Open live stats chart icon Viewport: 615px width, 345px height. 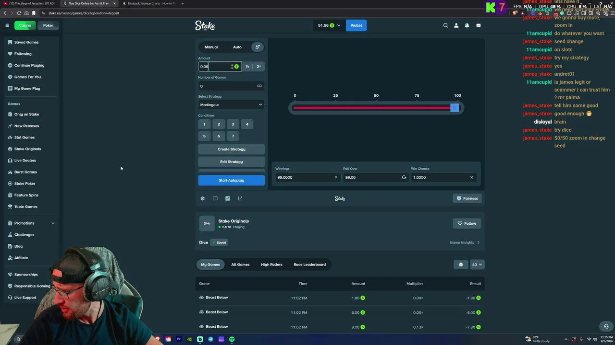(x=228, y=198)
